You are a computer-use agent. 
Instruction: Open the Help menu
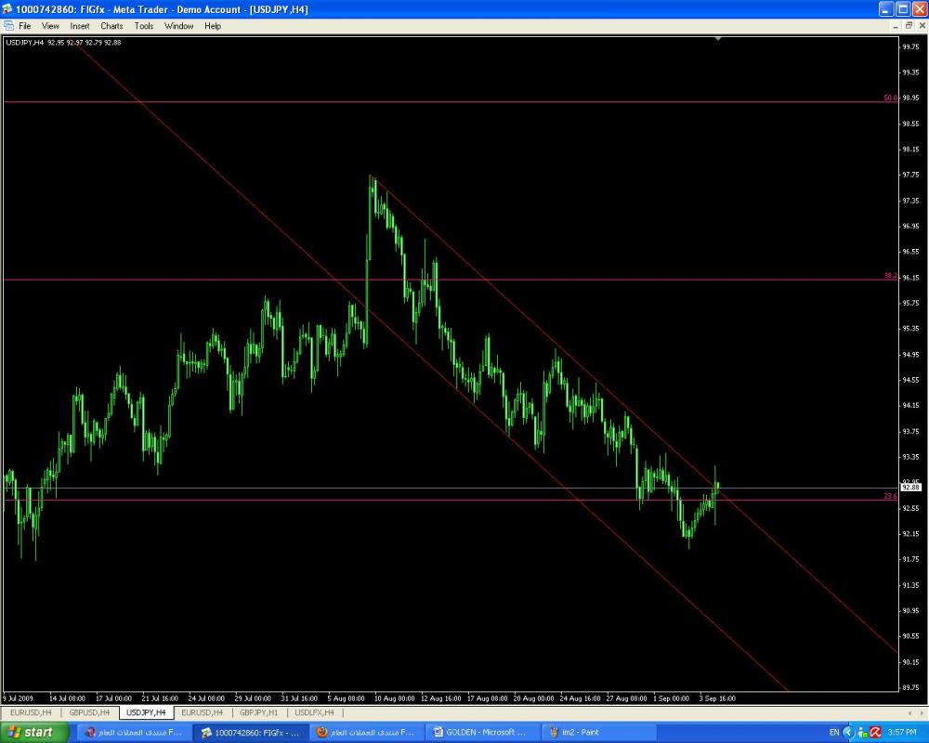[213, 26]
